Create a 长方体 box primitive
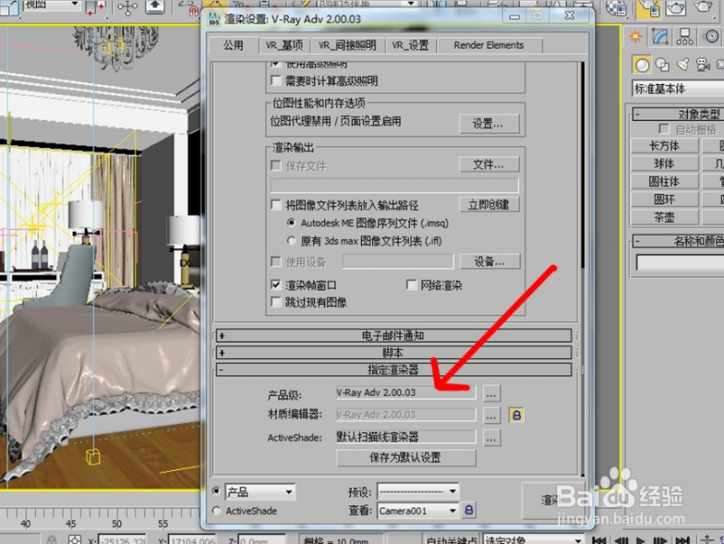Screen dimensions: 724x544 pyautogui.click(x=664, y=145)
